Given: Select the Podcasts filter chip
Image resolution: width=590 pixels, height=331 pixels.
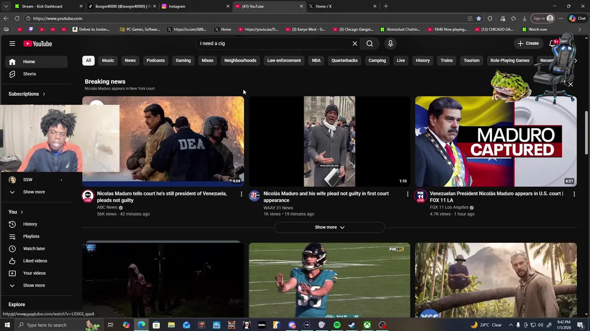Looking at the screenshot, I should click(x=155, y=60).
